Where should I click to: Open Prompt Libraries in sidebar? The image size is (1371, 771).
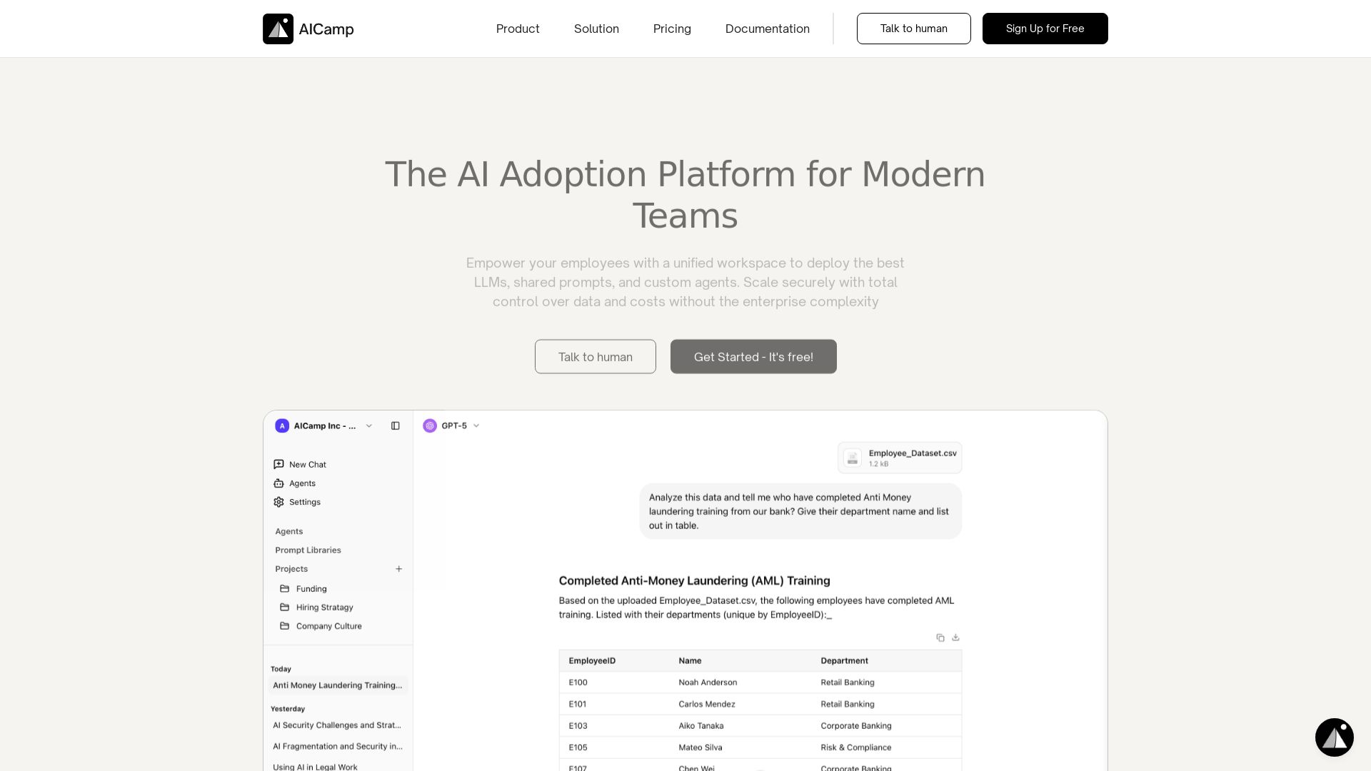point(308,550)
